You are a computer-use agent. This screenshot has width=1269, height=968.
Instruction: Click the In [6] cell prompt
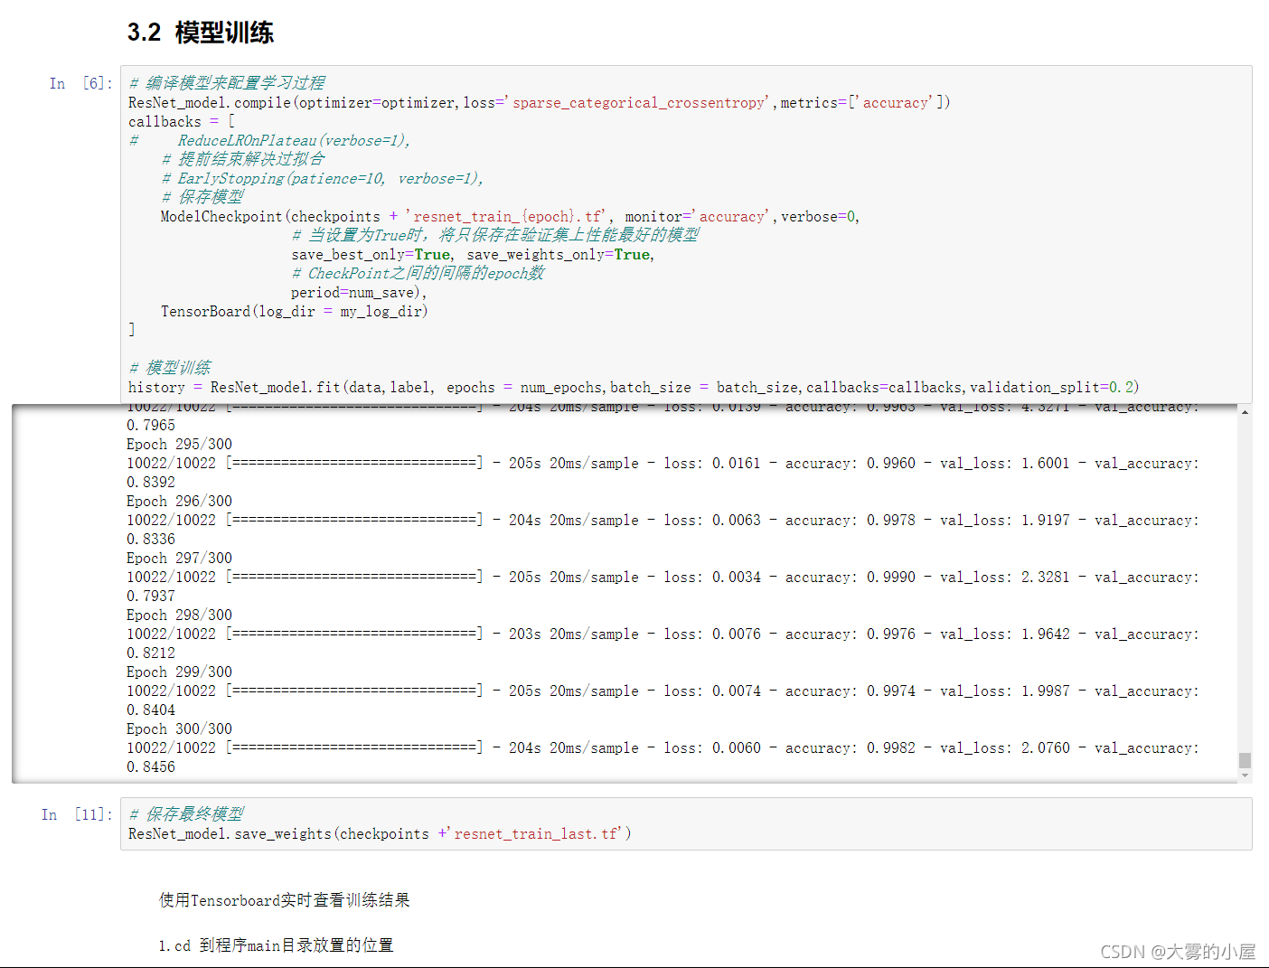point(81,83)
